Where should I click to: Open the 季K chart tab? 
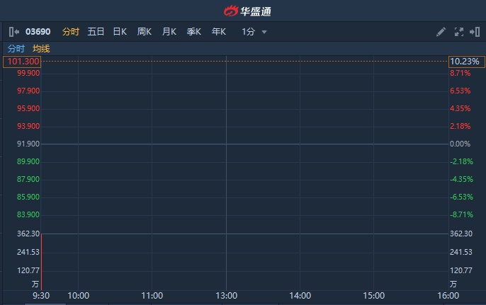tap(194, 32)
